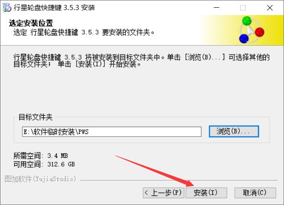This screenshot has width=284, height=205.
Task: Click inside the destination folder path field
Action: [x=112, y=132]
